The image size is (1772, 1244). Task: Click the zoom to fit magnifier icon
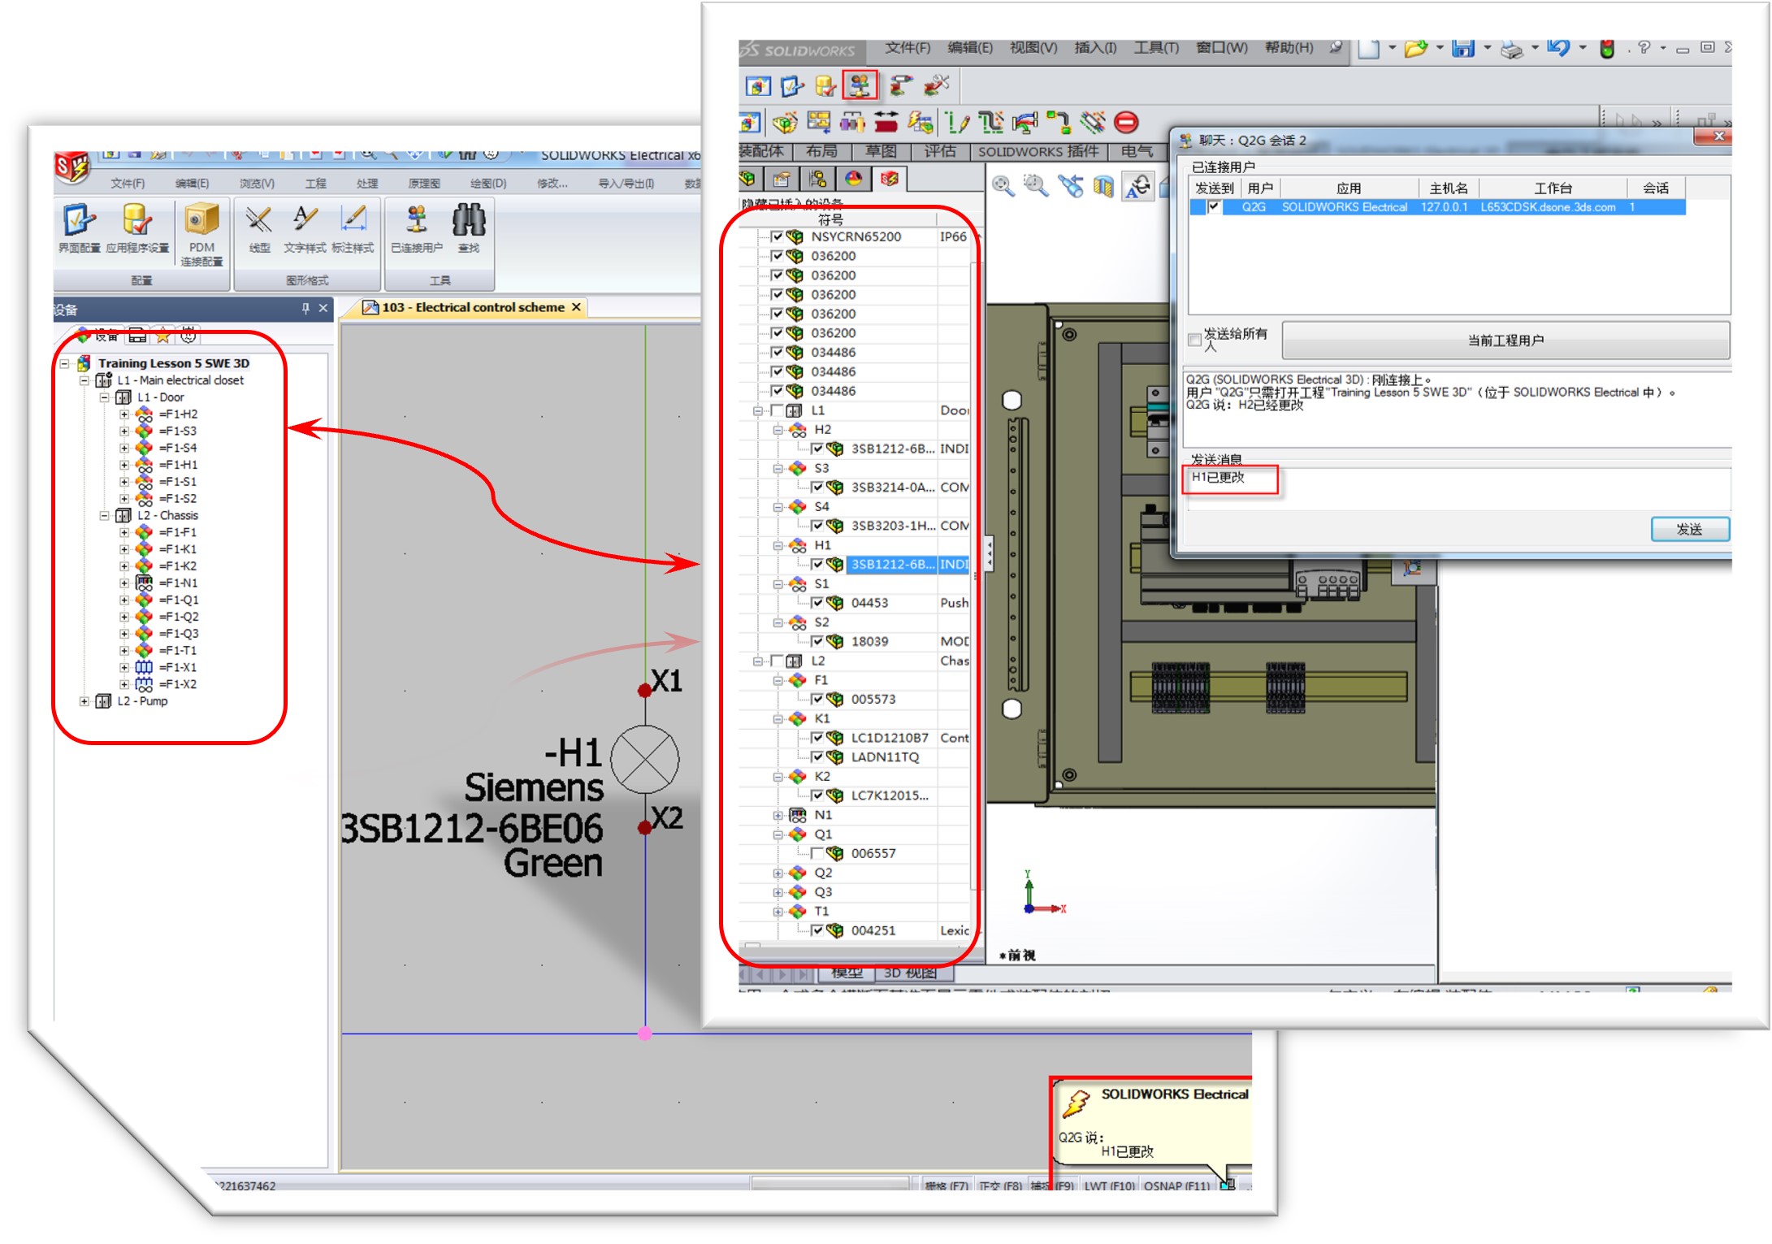pos(1003,186)
